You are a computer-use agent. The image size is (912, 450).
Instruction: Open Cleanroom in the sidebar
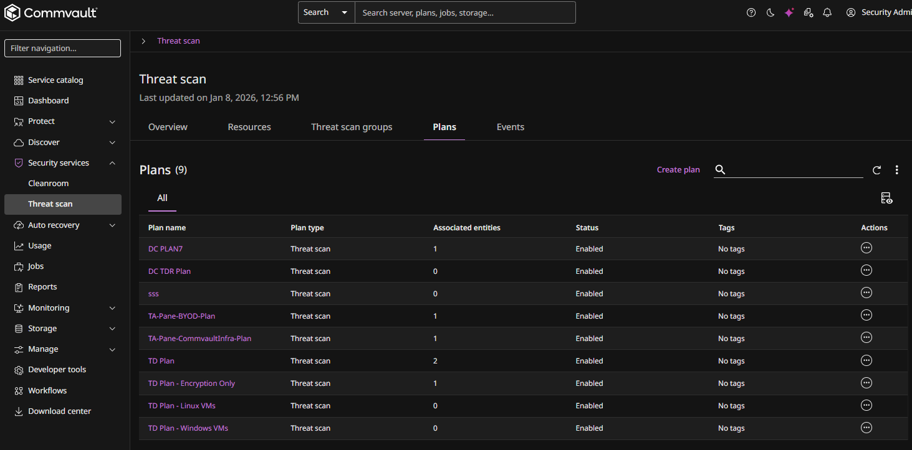[x=48, y=184]
